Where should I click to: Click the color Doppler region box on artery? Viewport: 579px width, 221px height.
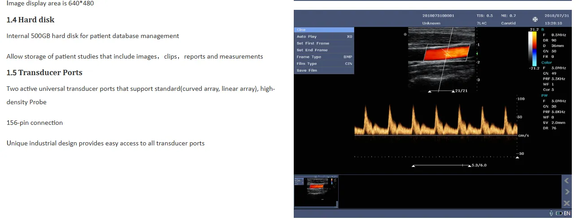(446, 52)
